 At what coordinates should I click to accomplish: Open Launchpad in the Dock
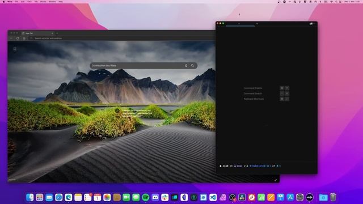click(x=40, y=197)
